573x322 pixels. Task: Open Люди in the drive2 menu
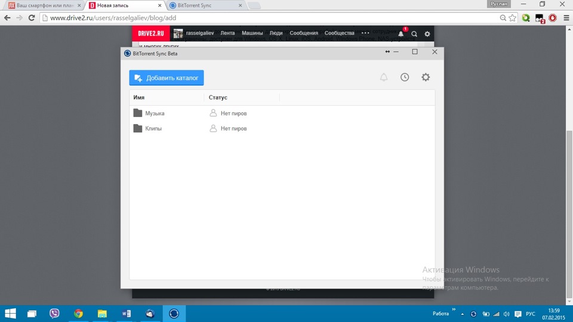[276, 33]
